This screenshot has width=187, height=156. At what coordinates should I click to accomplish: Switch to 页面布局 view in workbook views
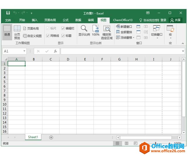[31, 29]
